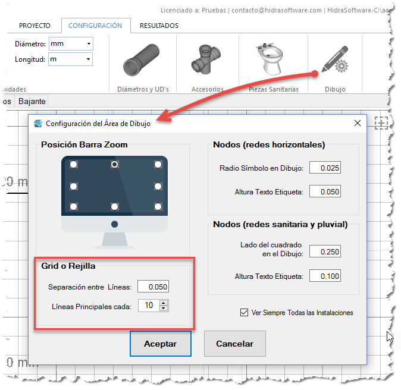Select the Bajante drawing tab

32,102
